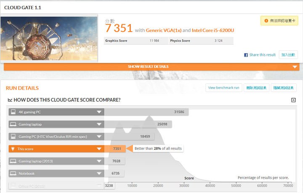Click the Generic VGA(1x) link
The height and width of the screenshot is (193, 303).
click(164, 30)
